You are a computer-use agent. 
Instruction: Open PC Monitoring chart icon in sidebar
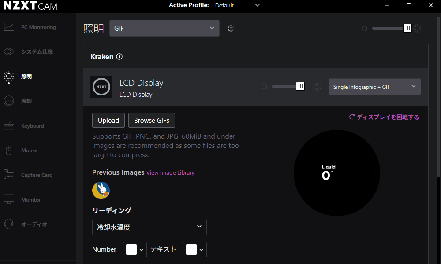point(9,27)
